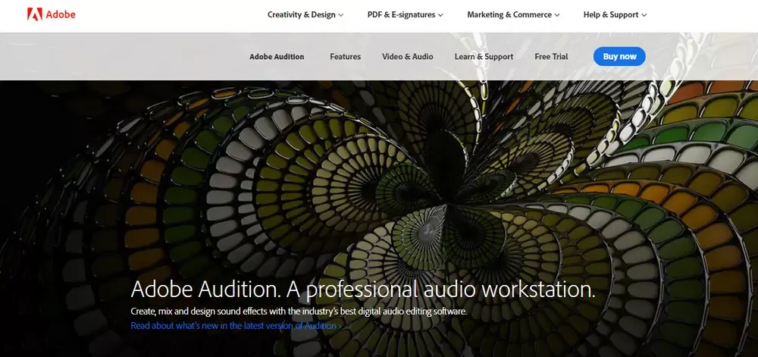Open the Learn & Support tab

tap(484, 57)
